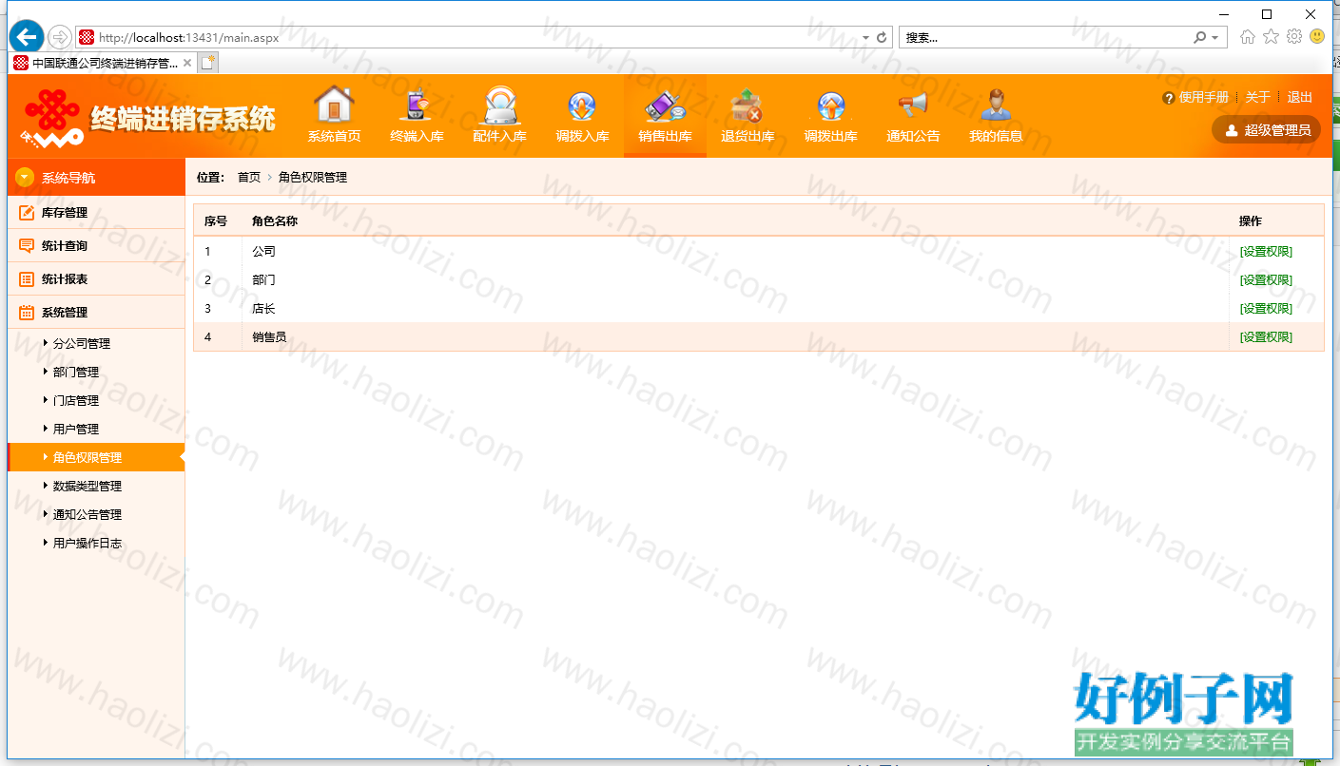This screenshot has width=1340, height=766.
Task: Click the China Unicom logo
Action: pyautogui.click(x=51, y=119)
